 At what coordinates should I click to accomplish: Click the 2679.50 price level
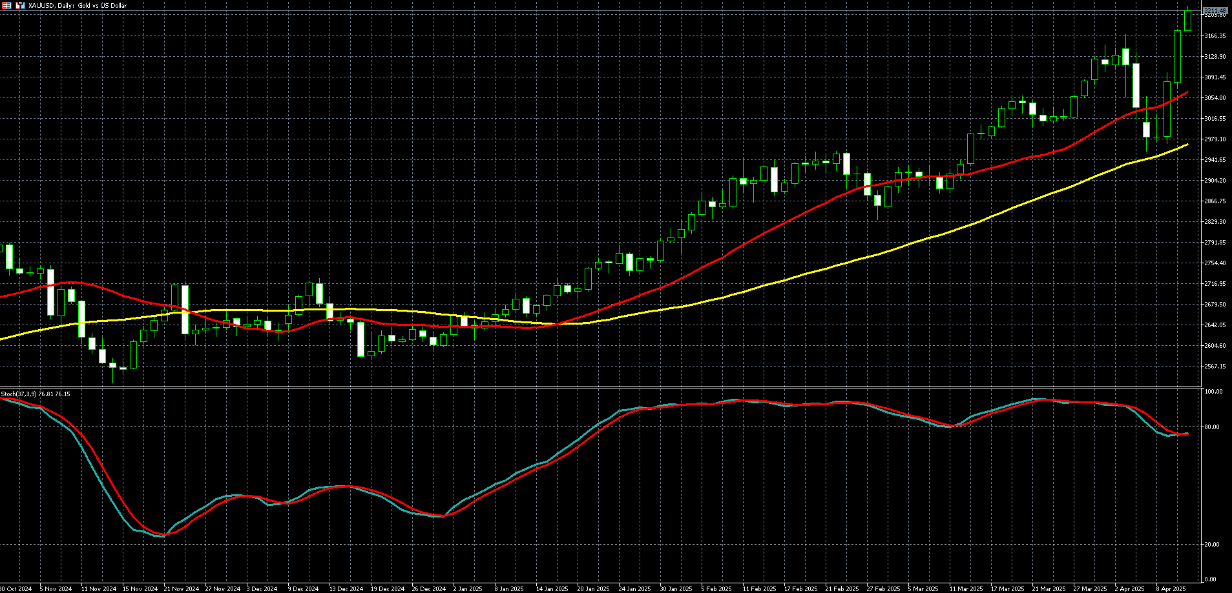[1215, 305]
